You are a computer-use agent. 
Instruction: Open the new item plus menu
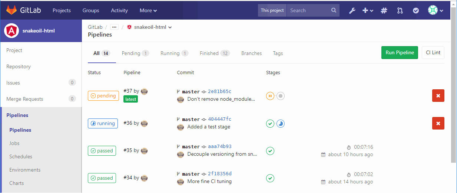pos(368,11)
